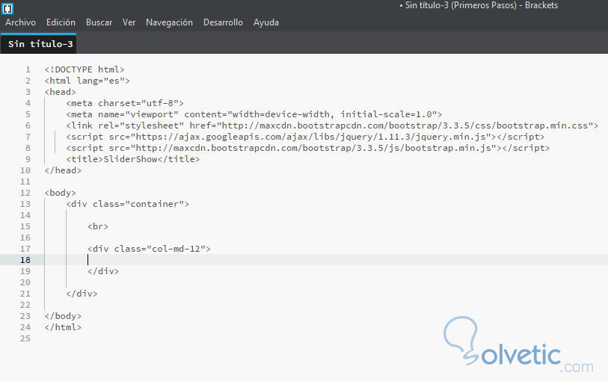Select the Sin título-3 tab
608x381 pixels.
(x=39, y=44)
